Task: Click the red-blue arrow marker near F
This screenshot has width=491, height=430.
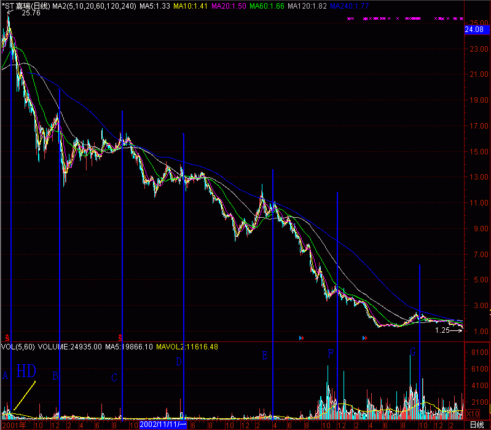Action: pyautogui.click(x=364, y=338)
